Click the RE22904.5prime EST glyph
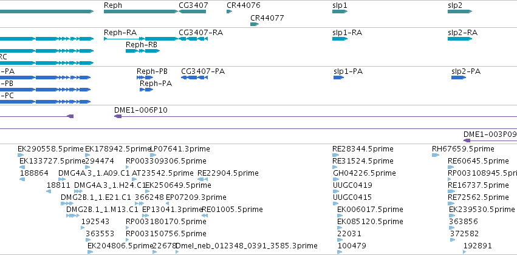 202,179
